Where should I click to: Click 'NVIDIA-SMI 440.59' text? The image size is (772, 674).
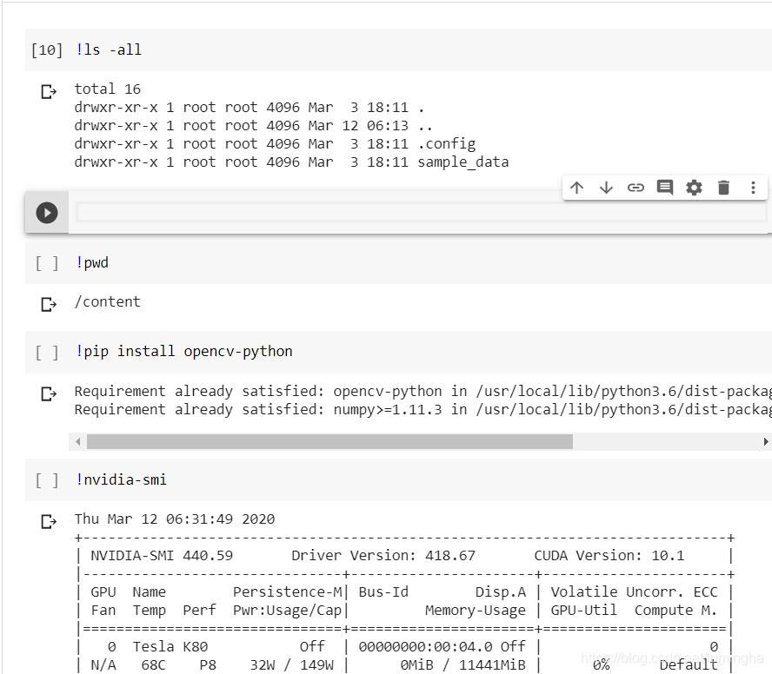pos(162,555)
